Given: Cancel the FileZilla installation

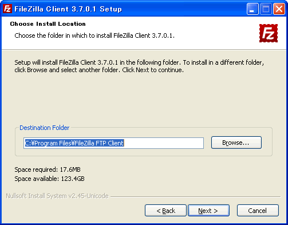Looking at the screenshot, I should tap(258, 211).
